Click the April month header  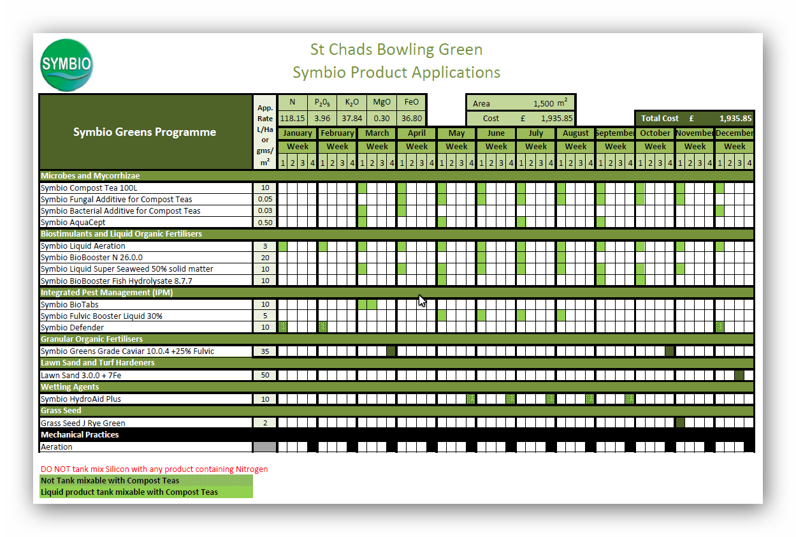[x=417, y=133]
